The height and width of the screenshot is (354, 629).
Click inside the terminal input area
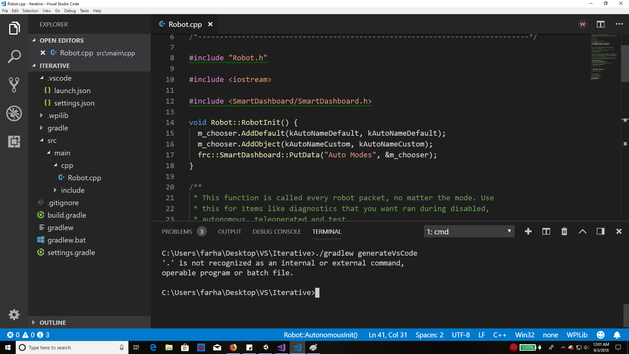(x=328, y=292)
